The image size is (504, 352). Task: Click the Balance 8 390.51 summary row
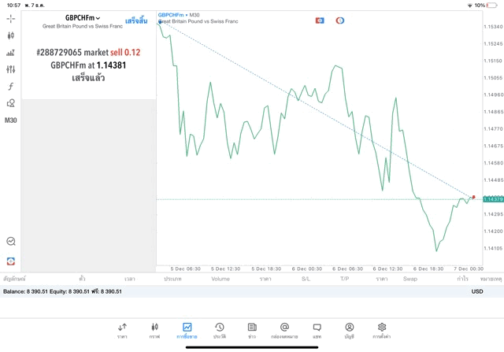click(x=252, y=291)
